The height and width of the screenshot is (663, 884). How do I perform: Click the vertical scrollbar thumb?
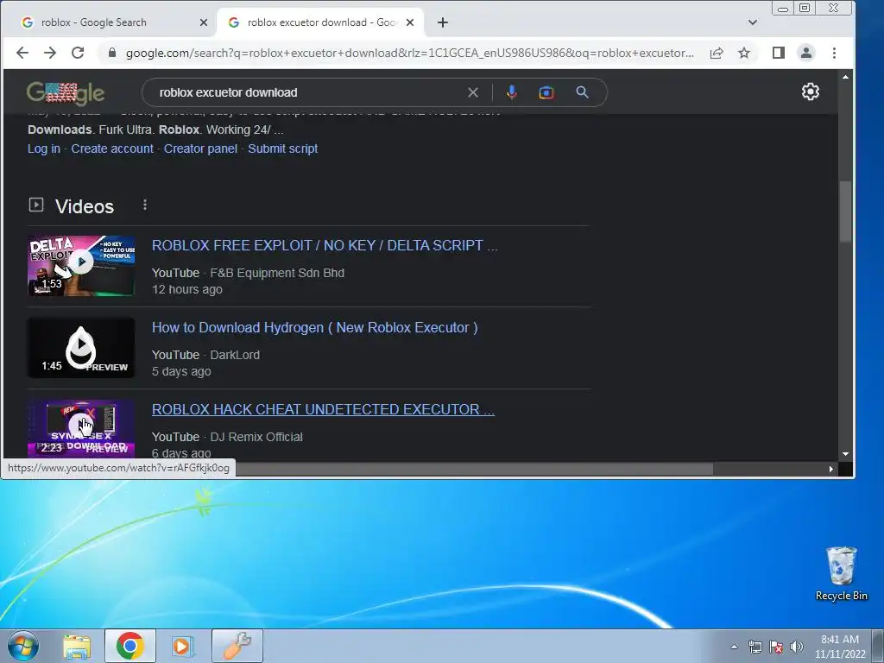click(x=845, y=212)
